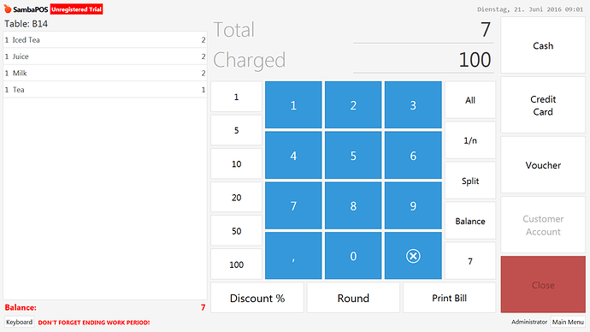Viewport: 590px width, 332px height.
Task: Print Bill for table B14
Action: click(449, 298)
